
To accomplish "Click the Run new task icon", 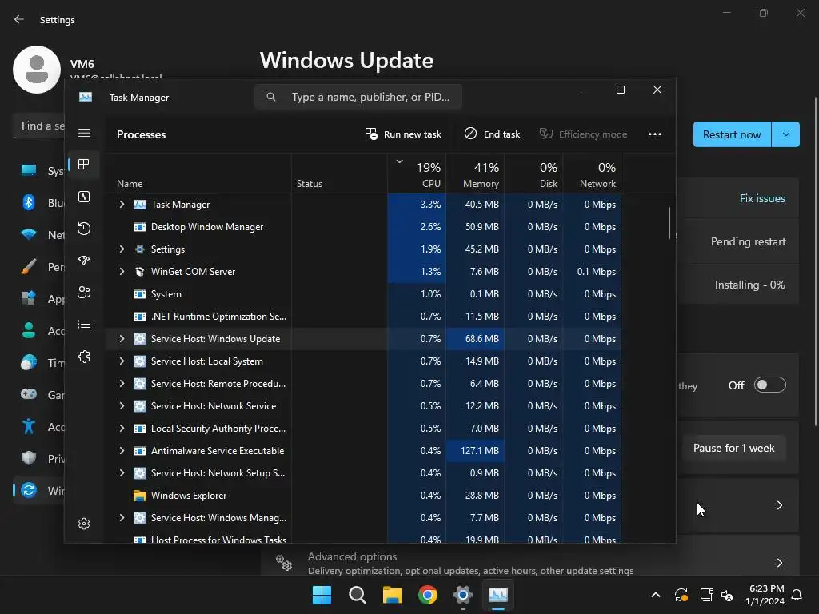I will 371,134.
